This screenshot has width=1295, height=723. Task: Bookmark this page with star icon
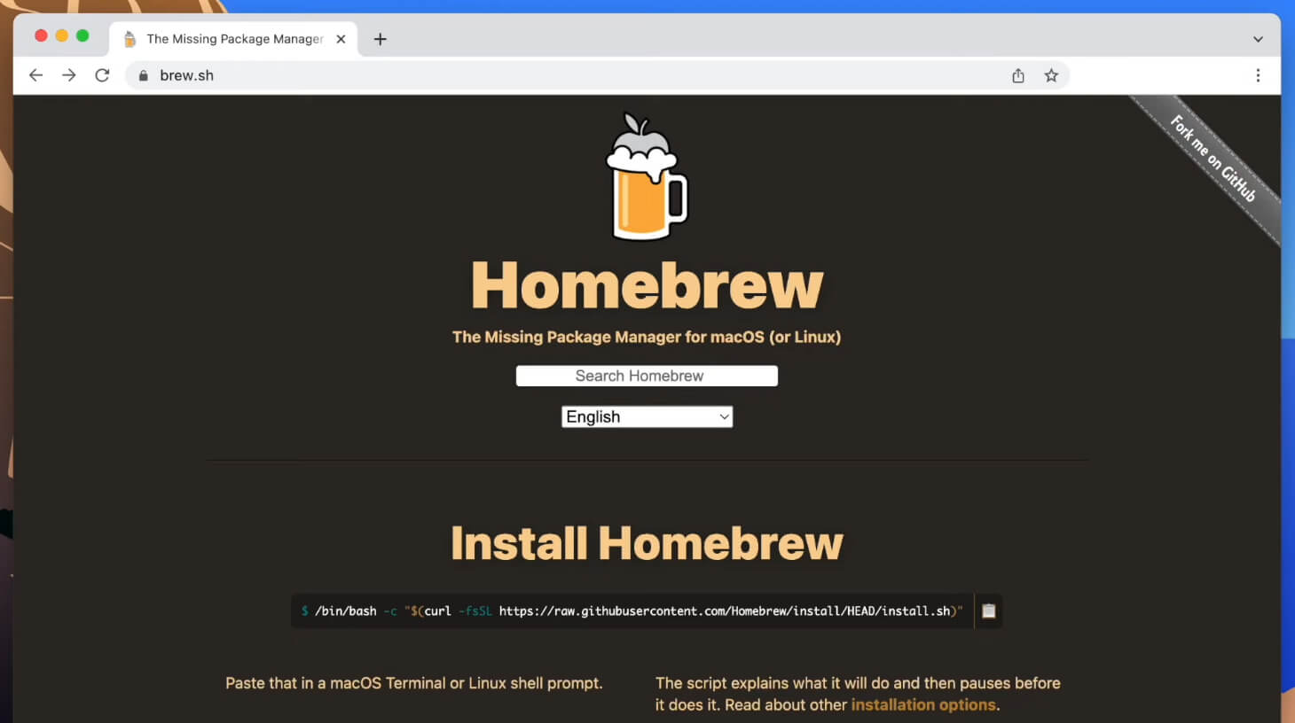pyautogui.click(x=1051, y=75)
